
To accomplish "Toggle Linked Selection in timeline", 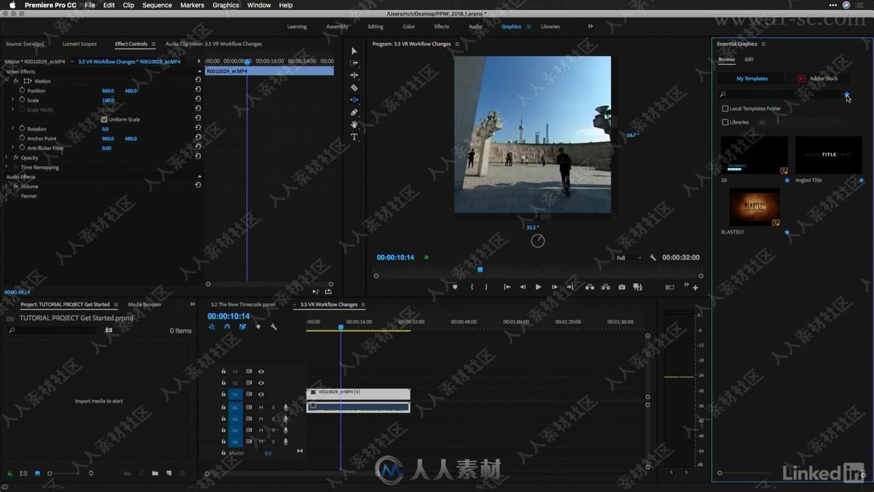I will pos(242,327).
